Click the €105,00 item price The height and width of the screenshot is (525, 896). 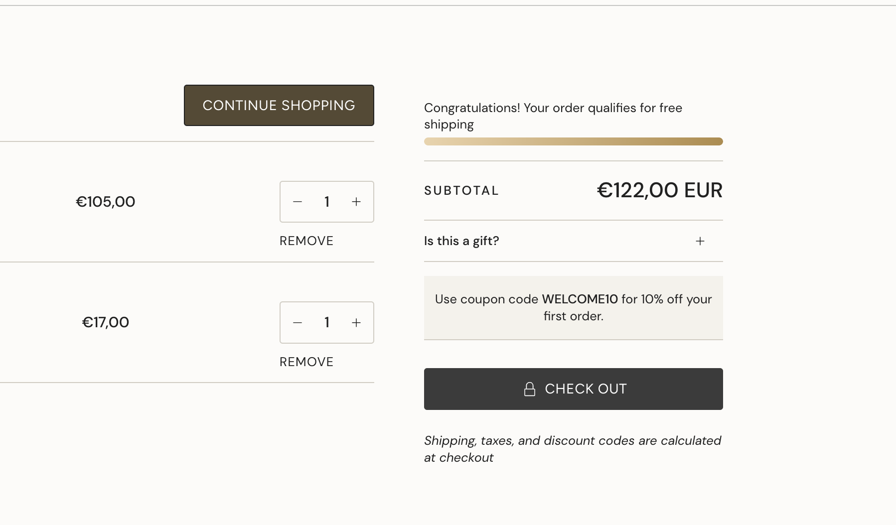tap(105, 202)
